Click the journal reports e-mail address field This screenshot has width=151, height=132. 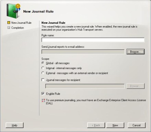coord(83,52)
